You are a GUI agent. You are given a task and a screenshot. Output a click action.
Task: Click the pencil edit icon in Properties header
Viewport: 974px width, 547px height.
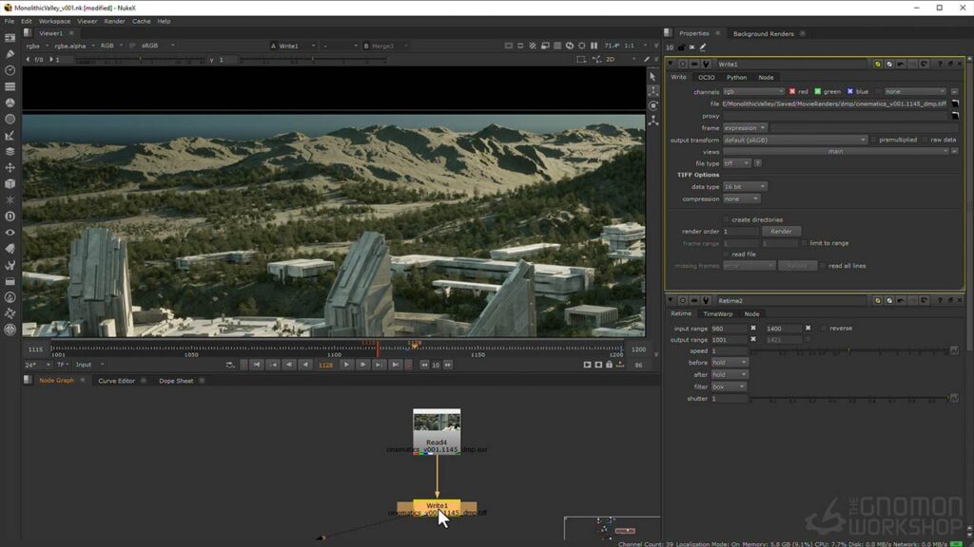(x=703, y=47)
